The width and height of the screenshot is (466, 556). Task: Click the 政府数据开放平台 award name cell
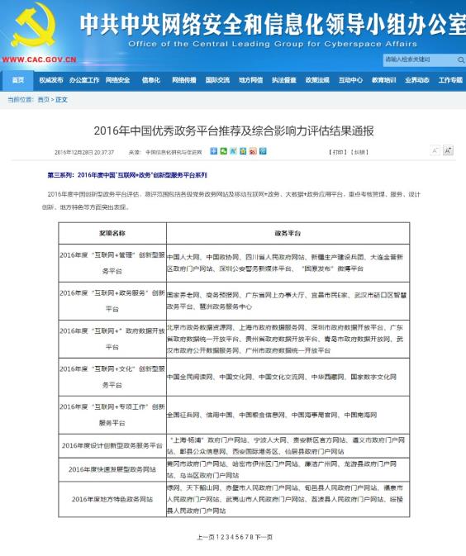112,339
